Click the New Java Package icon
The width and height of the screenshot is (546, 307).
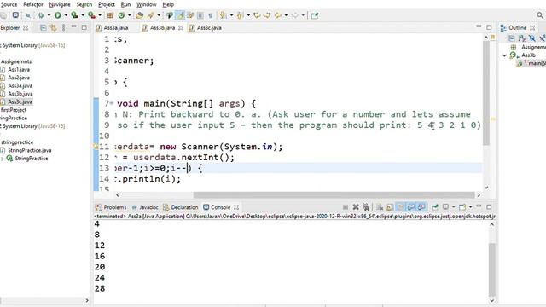pyautogui.click(x=110, y=15)
